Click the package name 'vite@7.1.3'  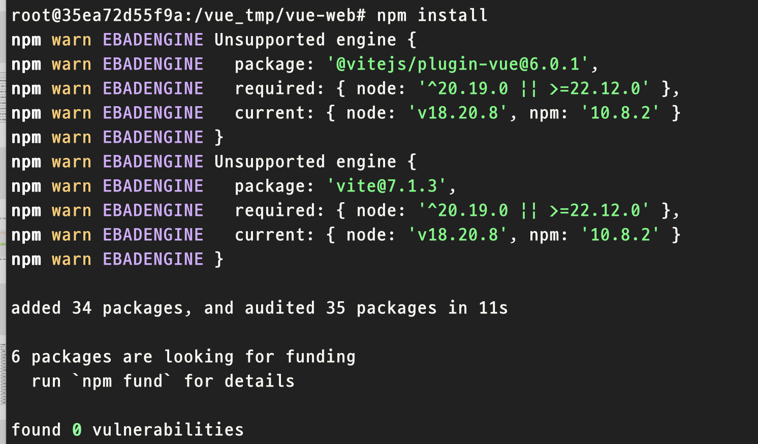[x=387, y=186]
